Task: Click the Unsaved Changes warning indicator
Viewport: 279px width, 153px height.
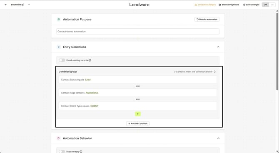Action: [x=205, y=5]
